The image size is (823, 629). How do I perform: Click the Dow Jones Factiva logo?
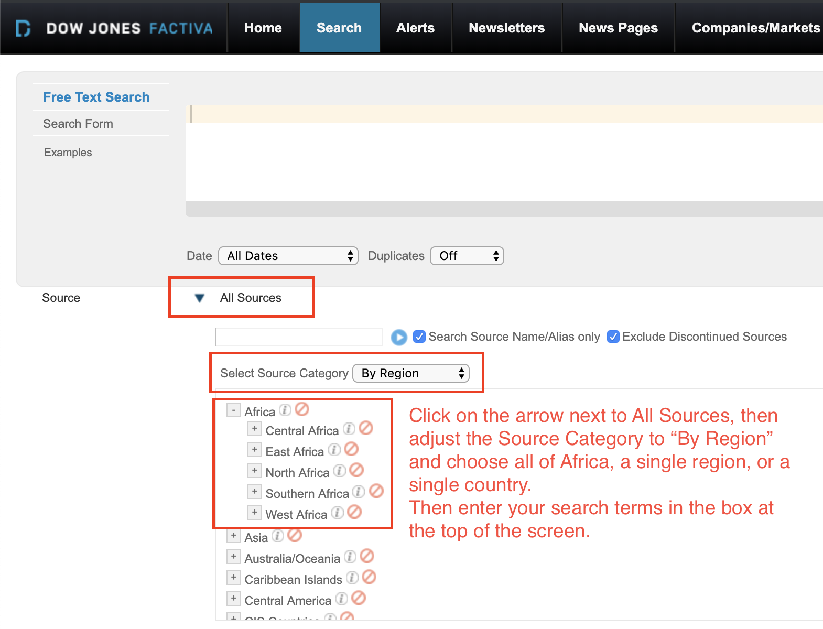[x=114, y=28]
